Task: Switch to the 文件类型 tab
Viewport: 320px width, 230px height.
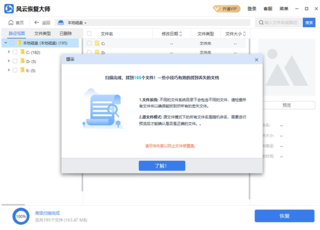Action: tap(42, 33)
